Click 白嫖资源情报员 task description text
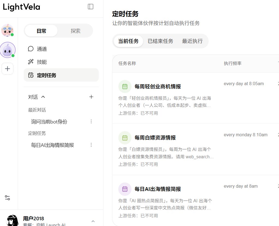Viewport: 279px width, 226px height. click(166, 153)
